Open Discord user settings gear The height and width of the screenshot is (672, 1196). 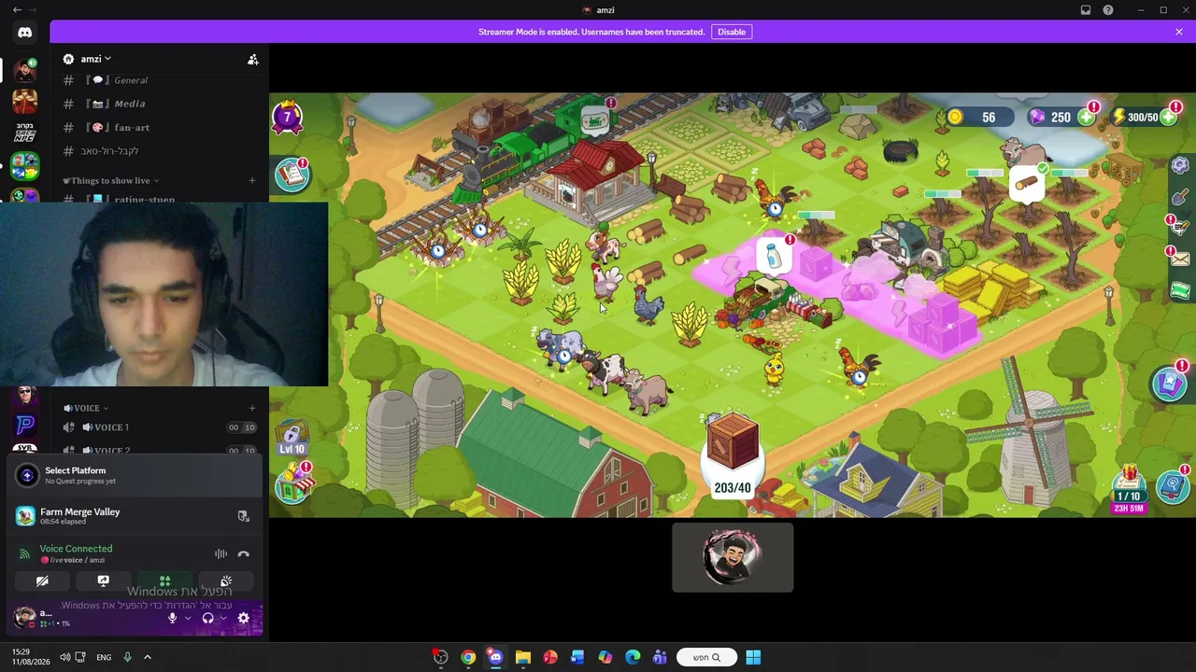(x=244, y=618)
